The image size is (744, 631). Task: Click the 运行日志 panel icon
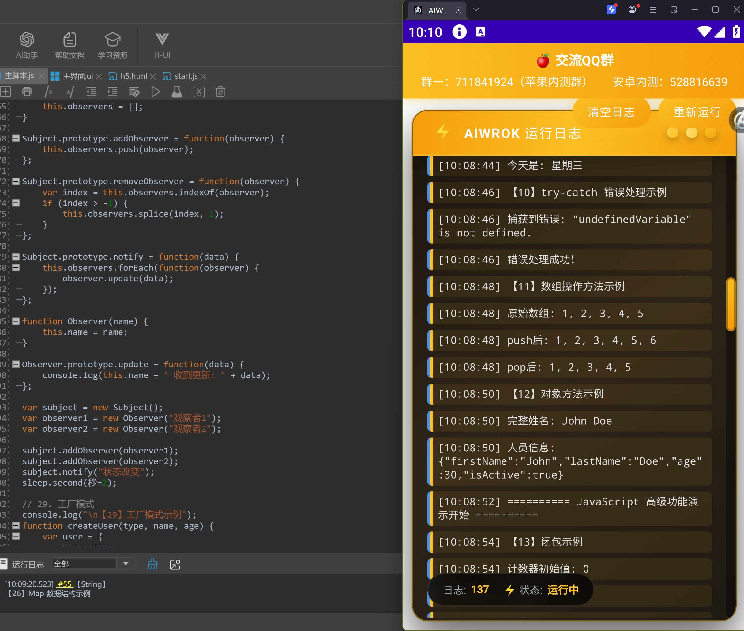4,564
